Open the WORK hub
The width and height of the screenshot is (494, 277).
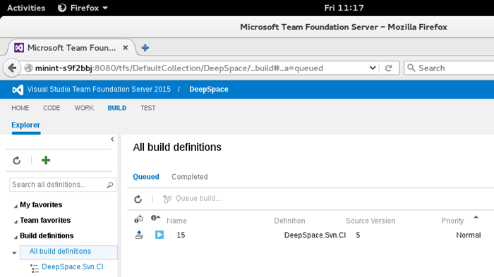point(84,108)
